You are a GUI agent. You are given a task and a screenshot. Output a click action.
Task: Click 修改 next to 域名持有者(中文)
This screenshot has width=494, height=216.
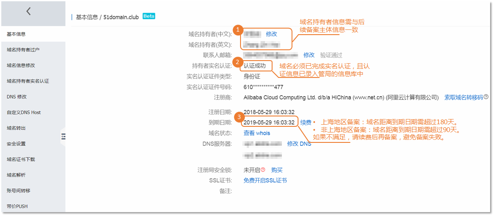coord(271,34)
